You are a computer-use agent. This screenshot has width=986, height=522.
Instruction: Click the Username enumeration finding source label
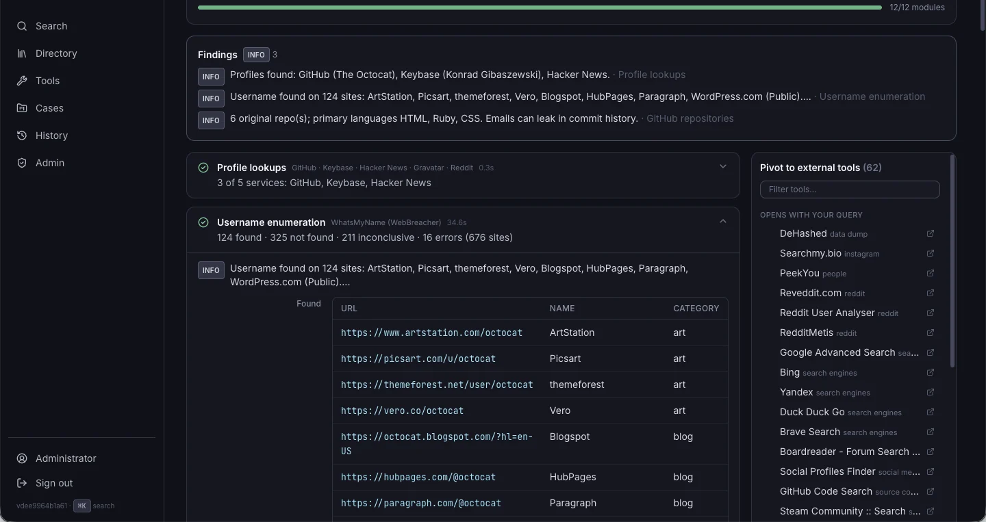pos(872,96)
